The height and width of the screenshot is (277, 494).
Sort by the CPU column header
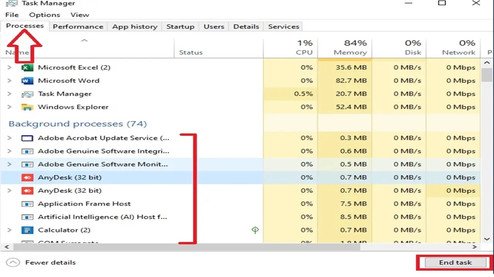(x=291, y=48)
